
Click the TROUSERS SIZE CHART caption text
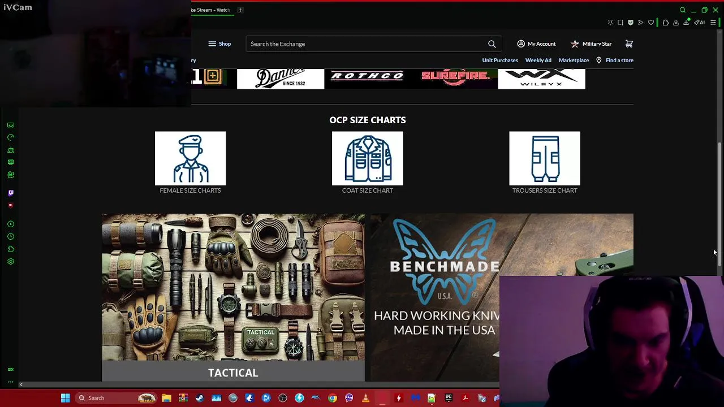pos(545,190)
